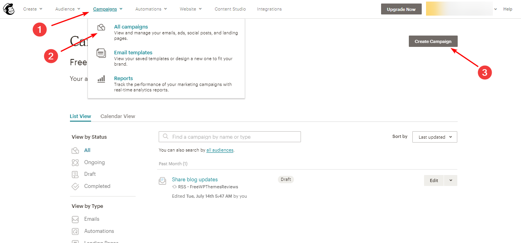Open the Automations top navigation dropdown
The width and height of the screenshot is (521, 243).
[x=151, y=9]
